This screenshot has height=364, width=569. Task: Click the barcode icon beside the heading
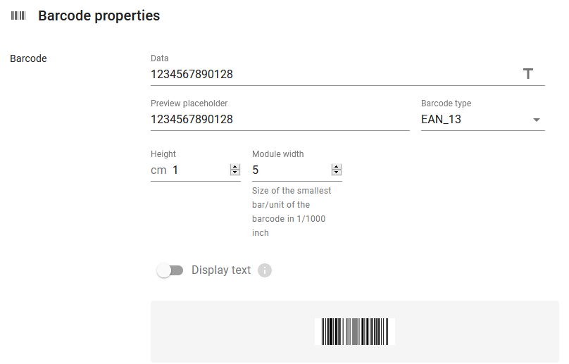click(x=18, y=15)
